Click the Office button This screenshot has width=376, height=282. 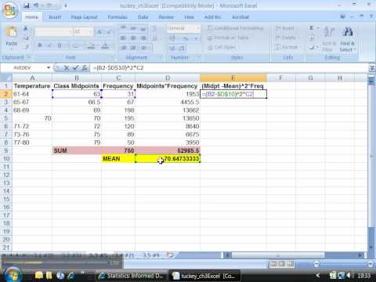click(10, 10)
